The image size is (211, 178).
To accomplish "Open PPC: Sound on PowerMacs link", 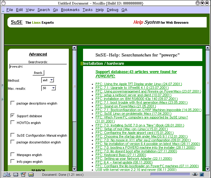I will pyautogui.click(x=126, y=106).
